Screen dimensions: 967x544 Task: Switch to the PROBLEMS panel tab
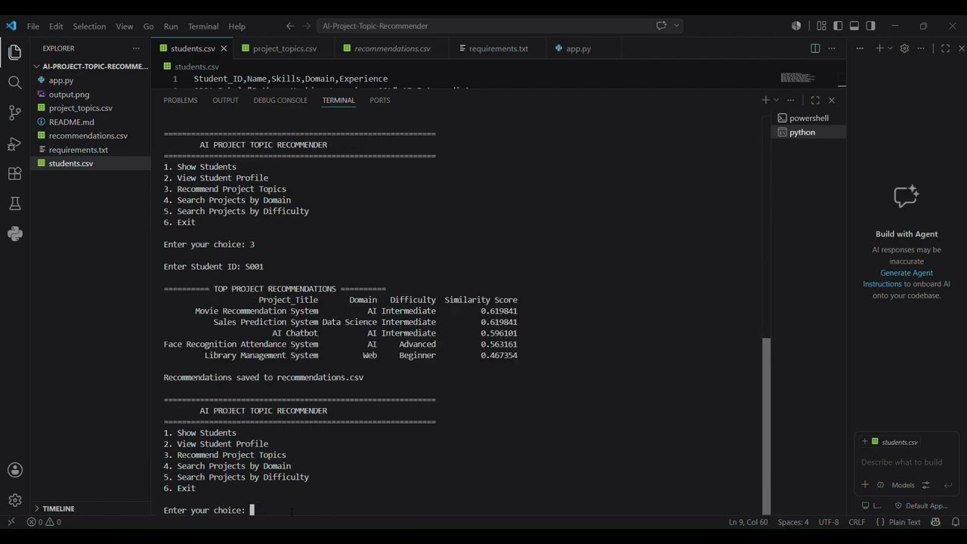pos(181,100)
